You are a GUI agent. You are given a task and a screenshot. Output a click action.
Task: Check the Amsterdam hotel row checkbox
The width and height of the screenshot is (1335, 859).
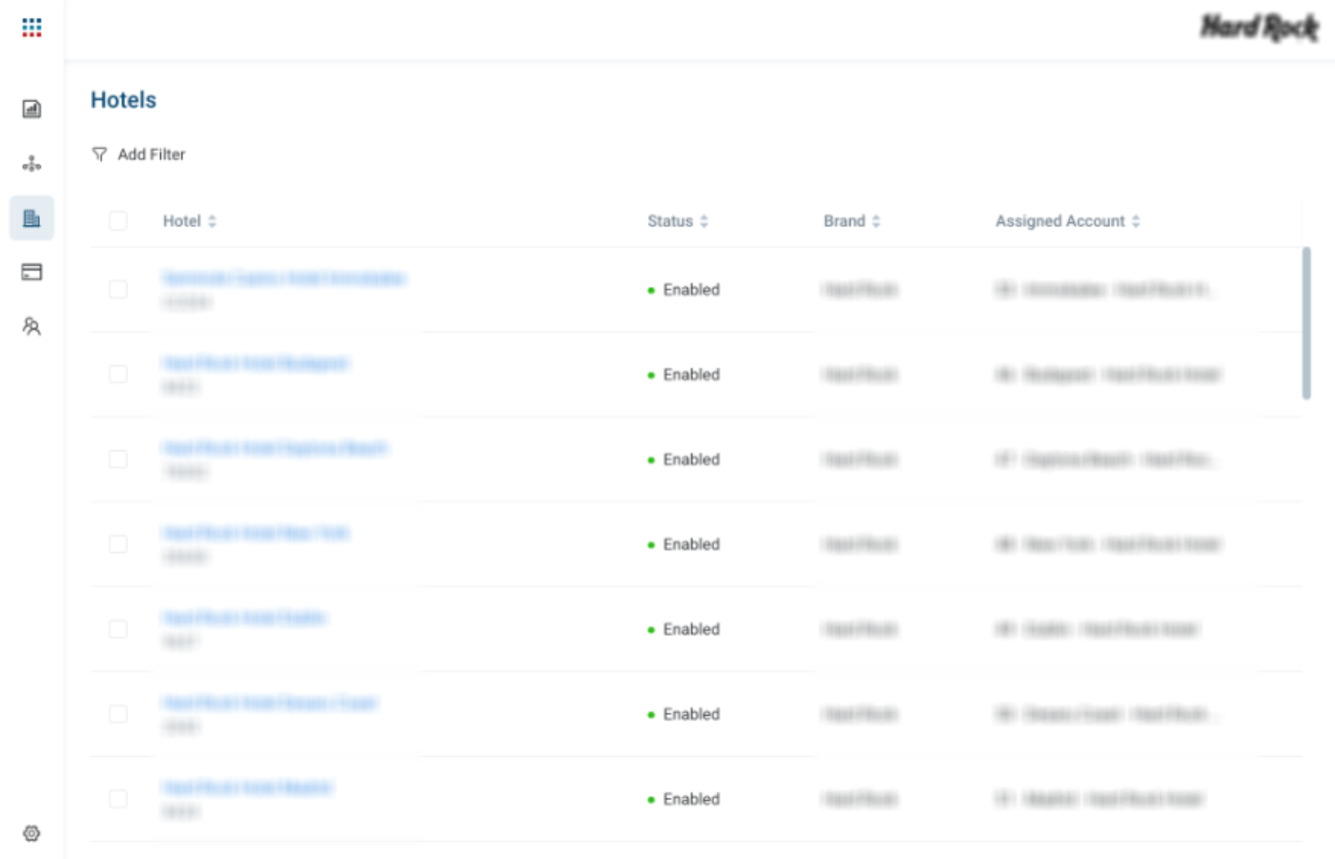119,289
